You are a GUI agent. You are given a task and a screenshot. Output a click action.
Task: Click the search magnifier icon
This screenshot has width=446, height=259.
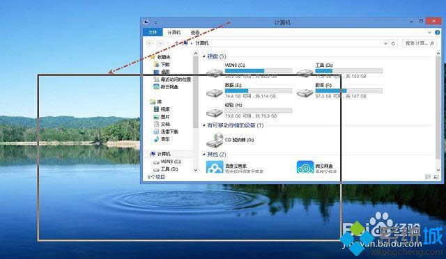click(432, 43)
